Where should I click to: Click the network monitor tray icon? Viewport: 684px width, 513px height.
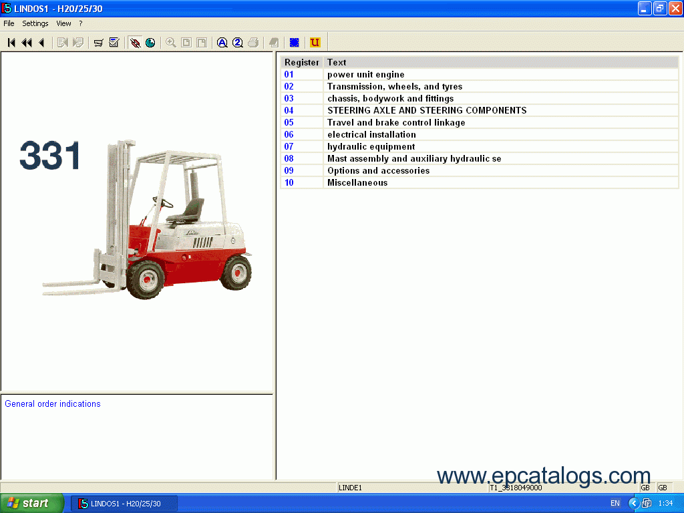(x=647, y=504)
